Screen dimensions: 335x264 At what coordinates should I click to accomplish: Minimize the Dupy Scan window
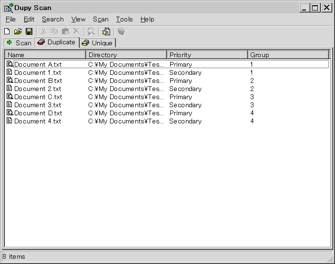pyautogui.click(x=305, y=8)
